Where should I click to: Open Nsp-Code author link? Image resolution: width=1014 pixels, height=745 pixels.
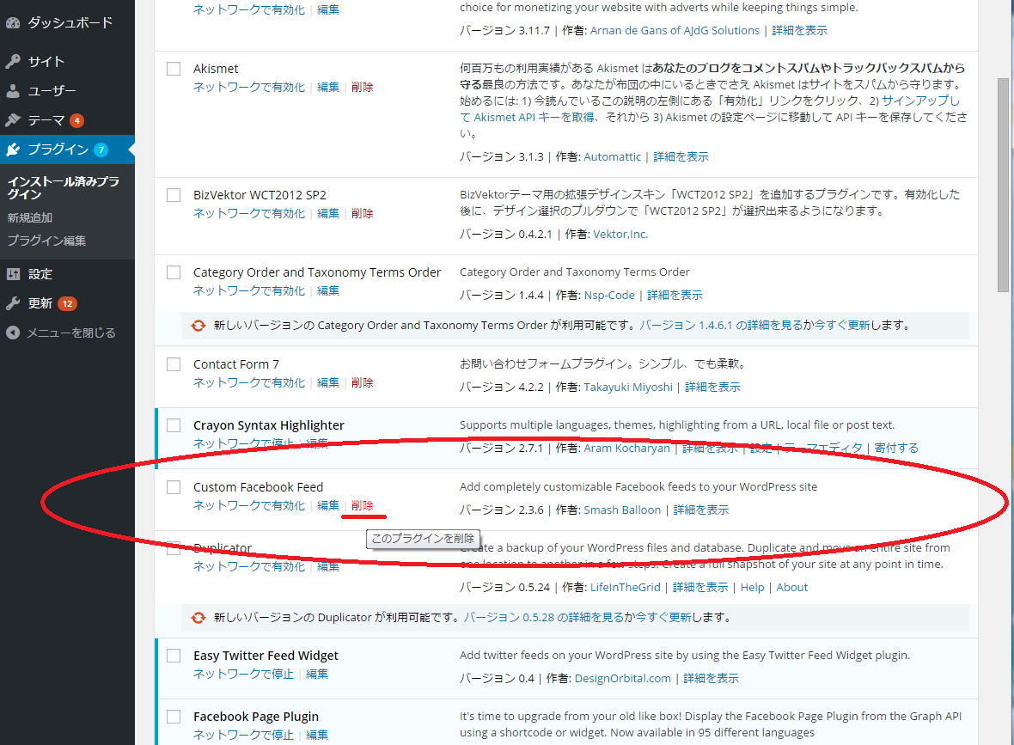609,295
